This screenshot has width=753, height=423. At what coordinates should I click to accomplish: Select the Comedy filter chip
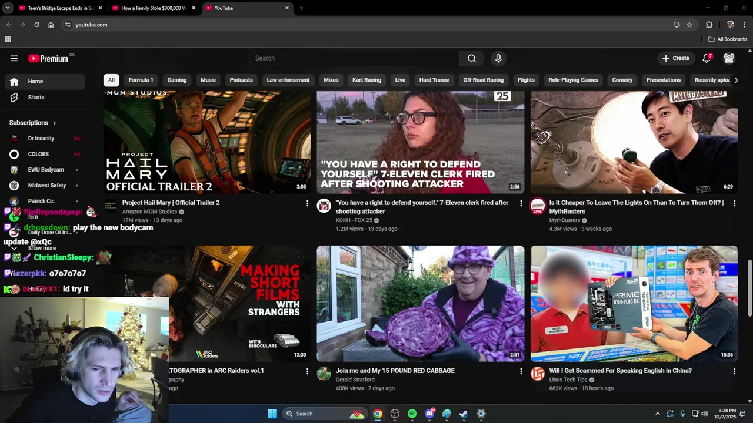tap(622, 80)
